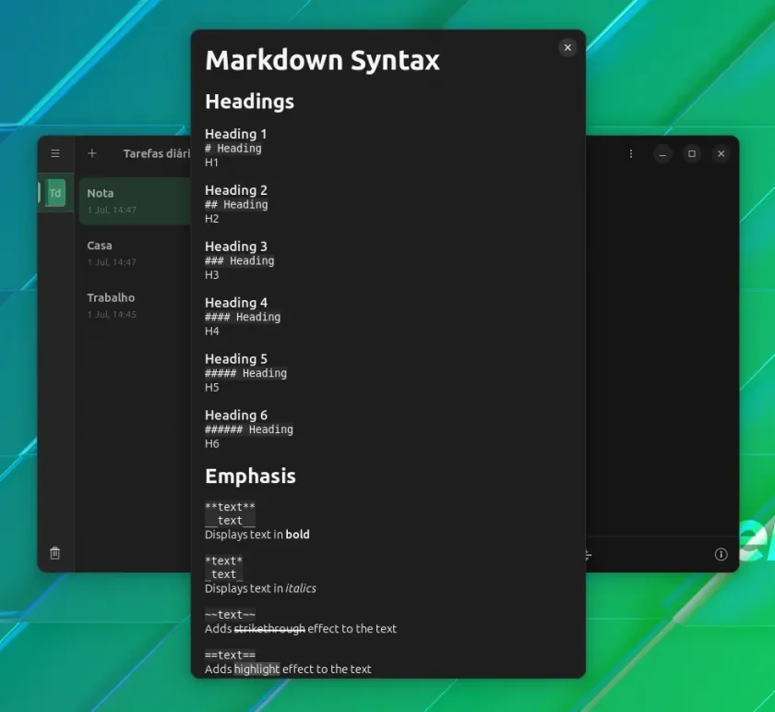Open the three-dot options menu
Screen dimensions: 775x712
[x=631, y=154]
